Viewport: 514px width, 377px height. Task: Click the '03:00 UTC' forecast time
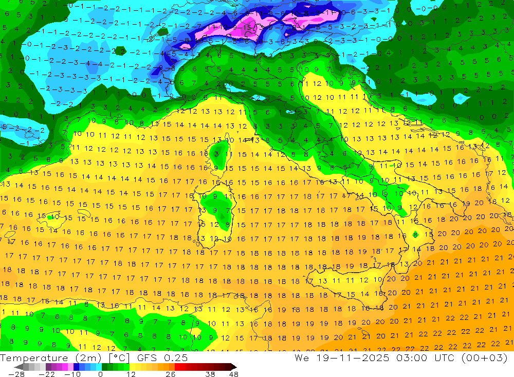click(427, 357)
